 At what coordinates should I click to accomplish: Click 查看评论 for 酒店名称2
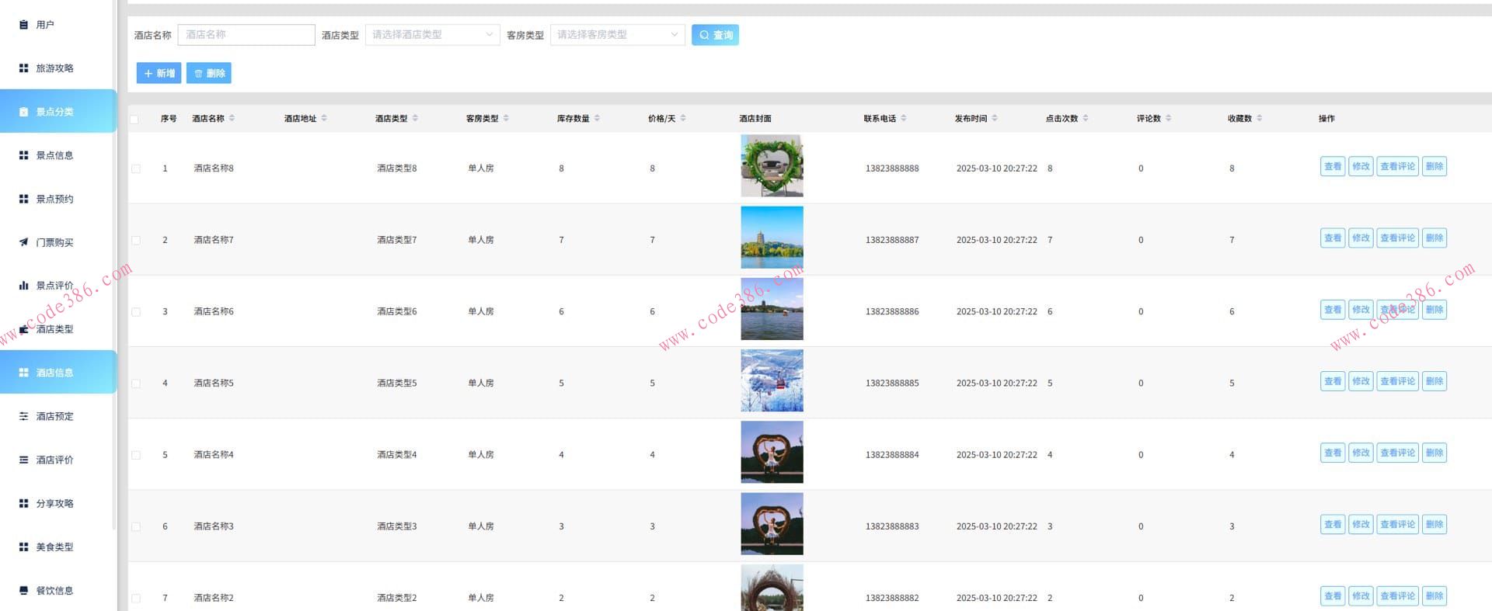coord(1397,596)
